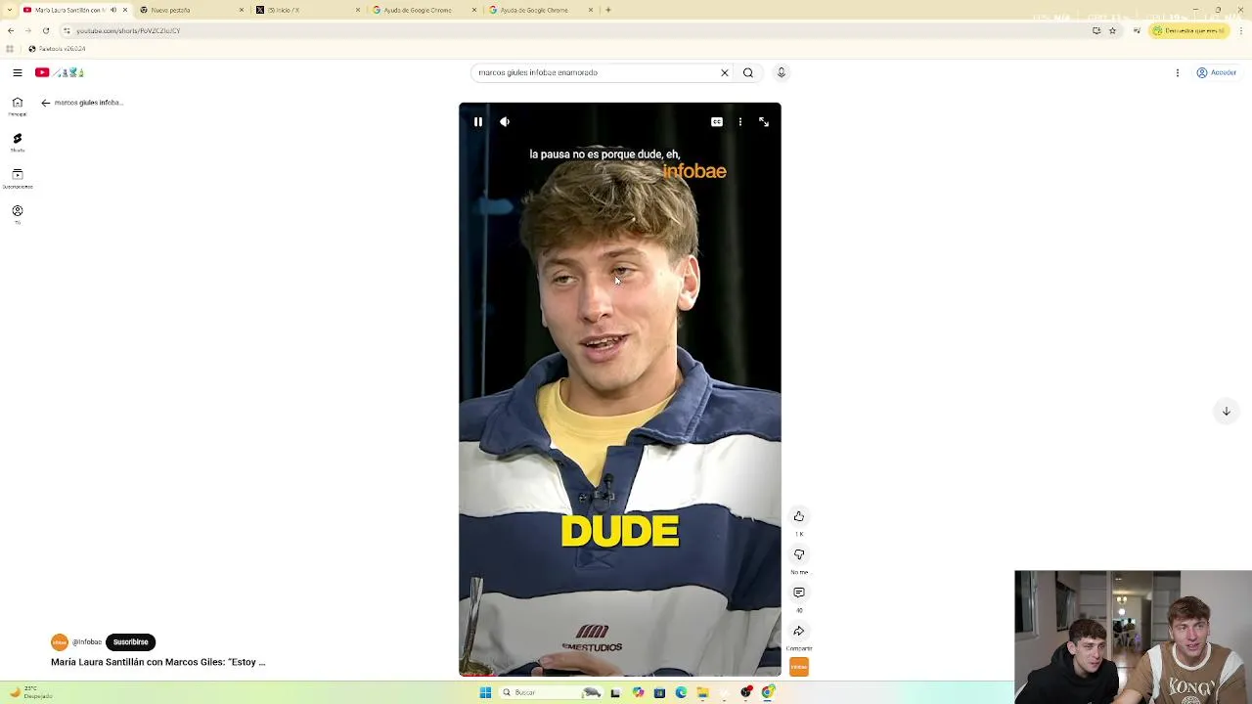Expand the tab search dropdown arrow
Screen dimensions: 1252x704
tap(9, 10)
